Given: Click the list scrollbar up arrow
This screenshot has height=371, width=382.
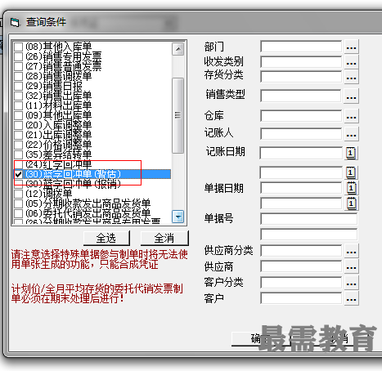Looking at the screenshot, I should click(178, 49).
